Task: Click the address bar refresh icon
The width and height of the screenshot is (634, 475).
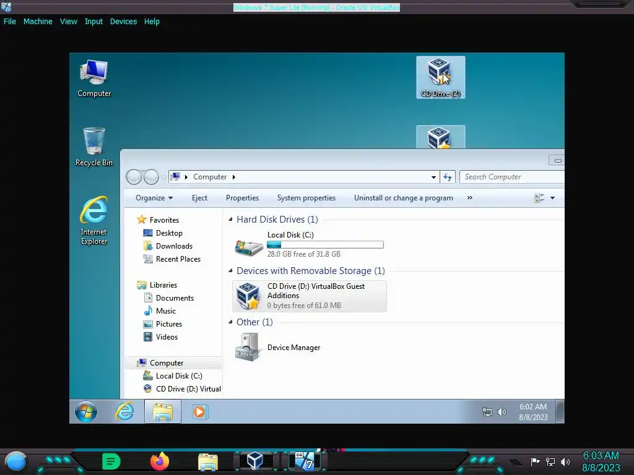Action: pos(447,177)
